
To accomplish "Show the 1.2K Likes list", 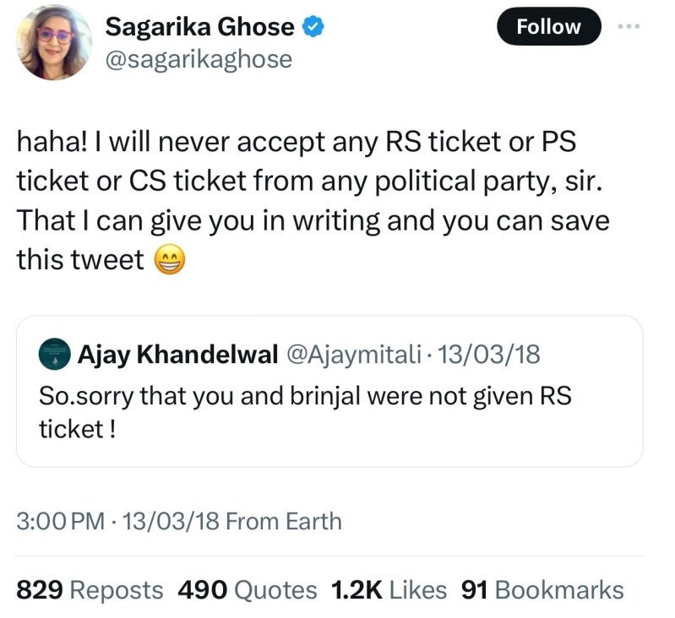I will [388, 590].
